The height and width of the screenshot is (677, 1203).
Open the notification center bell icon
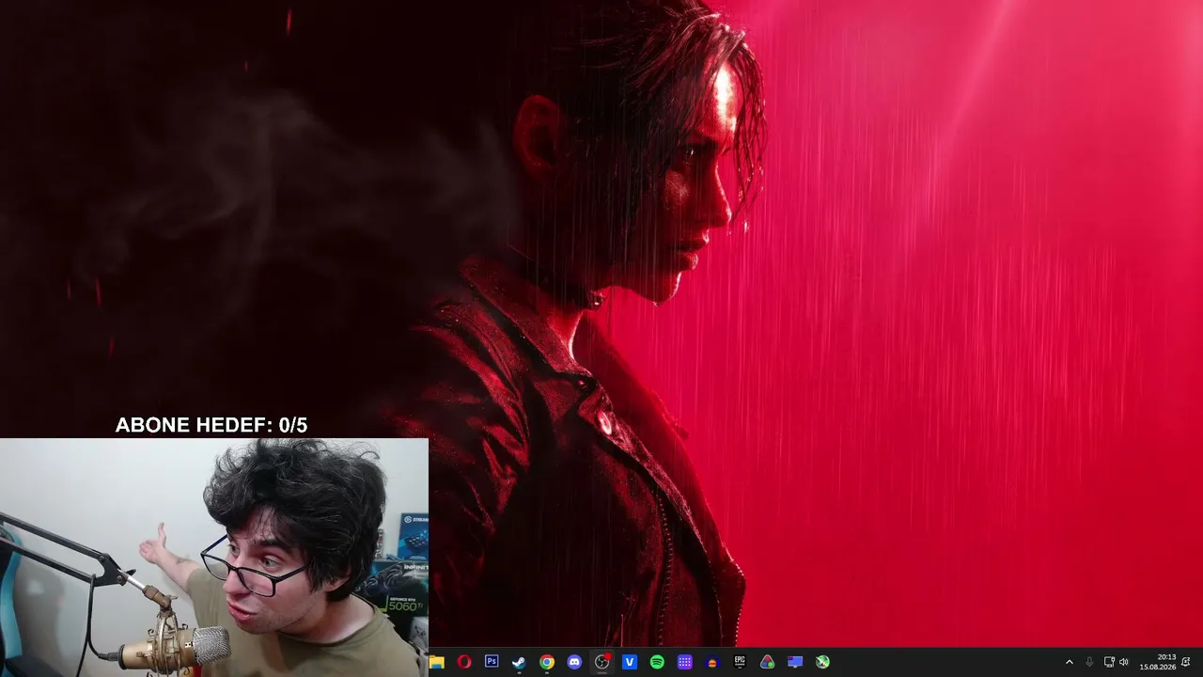coord(1186,662)
